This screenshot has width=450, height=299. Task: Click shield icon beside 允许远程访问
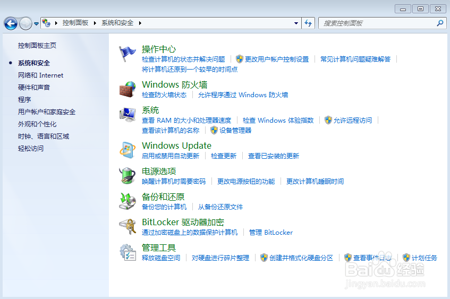[328, 120]
